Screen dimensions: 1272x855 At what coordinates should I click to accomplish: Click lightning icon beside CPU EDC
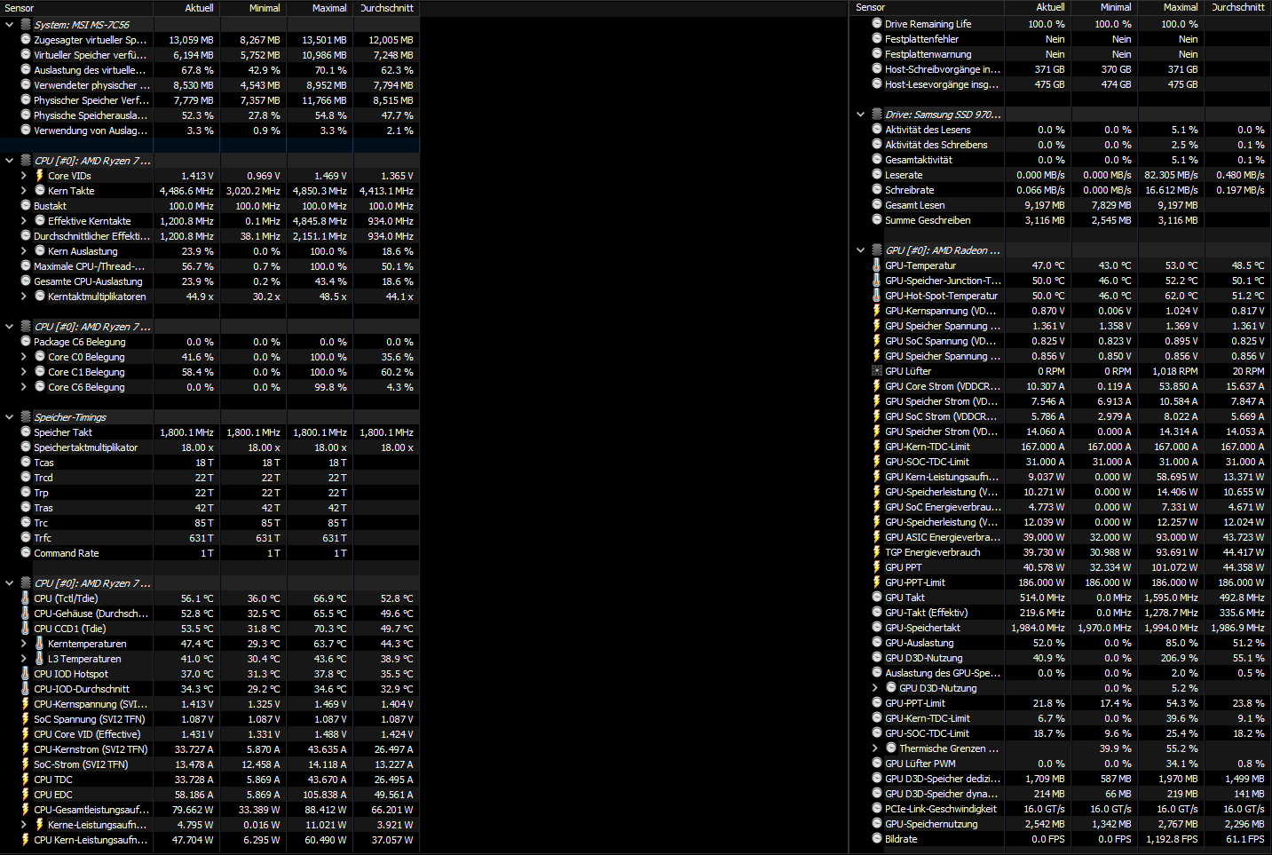click(26, 795)
